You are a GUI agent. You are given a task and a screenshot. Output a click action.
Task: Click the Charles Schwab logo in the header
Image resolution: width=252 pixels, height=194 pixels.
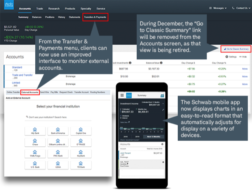[9, 4]
